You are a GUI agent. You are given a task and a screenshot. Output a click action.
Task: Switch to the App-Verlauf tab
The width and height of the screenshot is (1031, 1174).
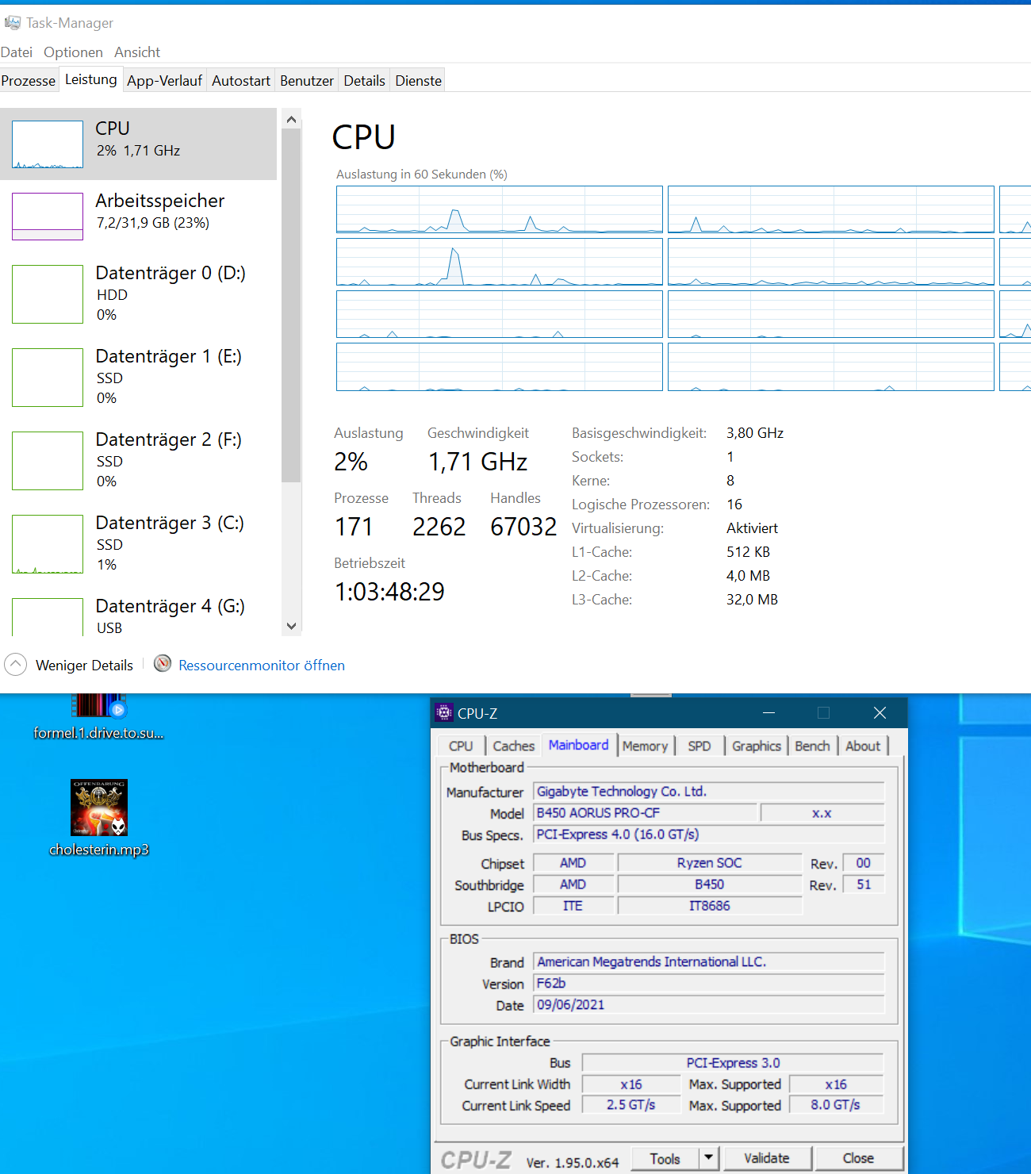pyautogui.click(x=164, y=81)
